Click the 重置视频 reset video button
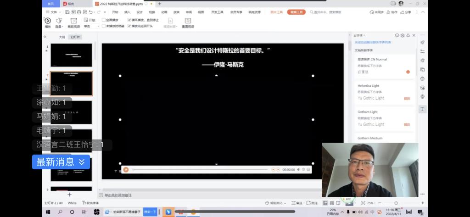Screen dimensions: 470x217 (x=188, y=22)
